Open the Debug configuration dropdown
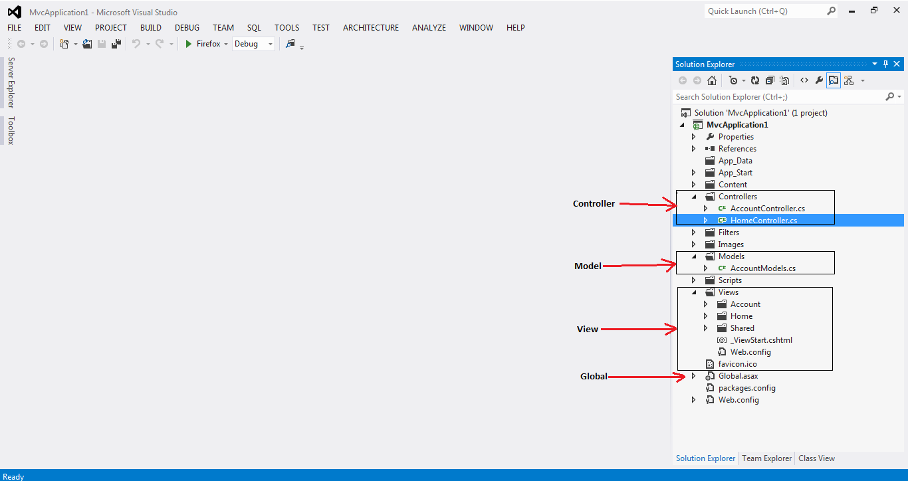 pyautogui.click(x=253, y=43)
